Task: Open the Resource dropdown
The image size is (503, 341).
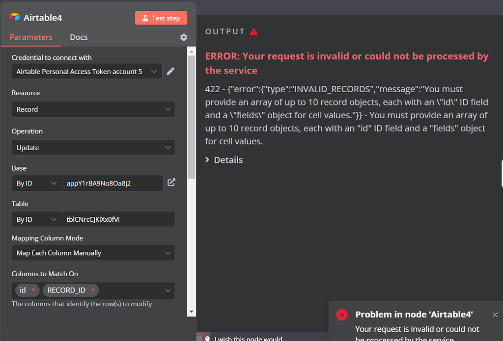Action: [93, 109]
